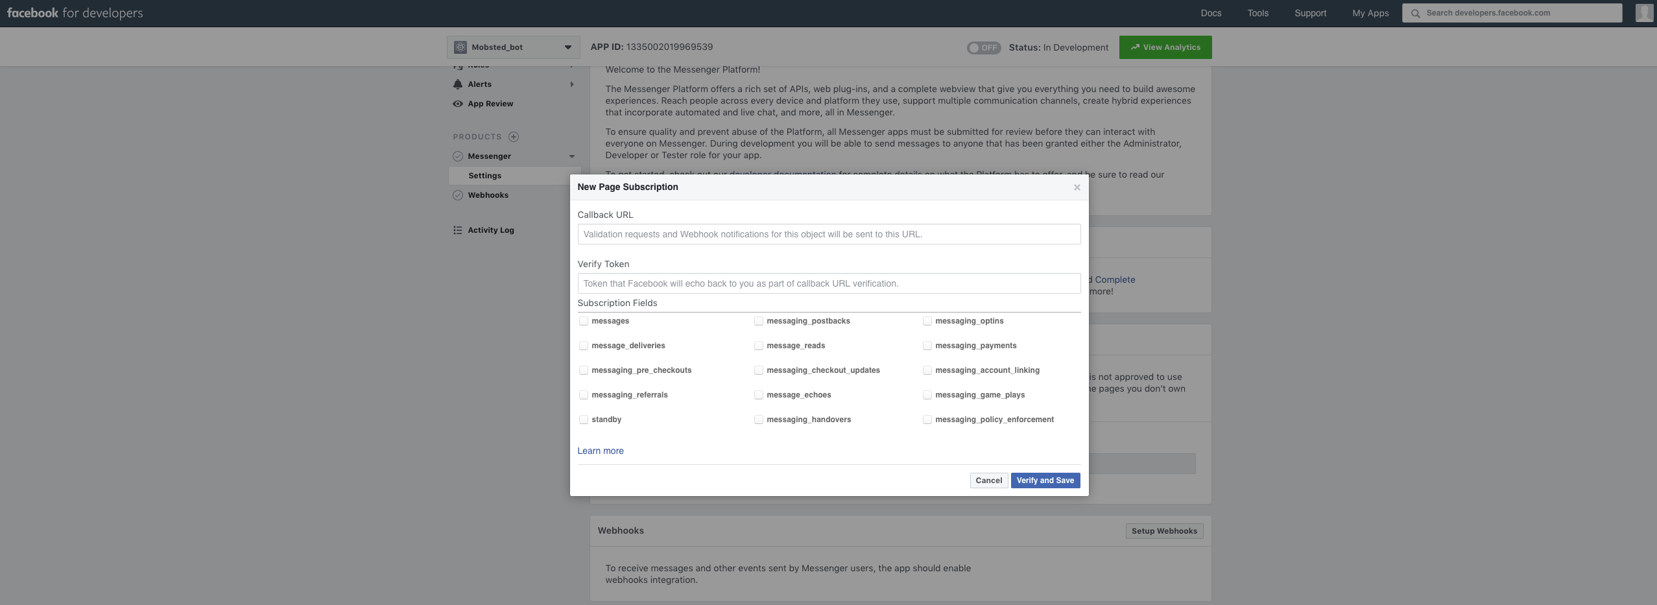Tick the standby checkbox
This screenshot has height=605, width=1657.
(584, 420)
